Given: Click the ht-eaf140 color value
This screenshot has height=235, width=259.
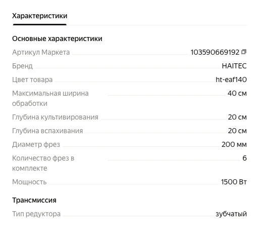Looking at the screenshot, I should click(x=231, y=80).
